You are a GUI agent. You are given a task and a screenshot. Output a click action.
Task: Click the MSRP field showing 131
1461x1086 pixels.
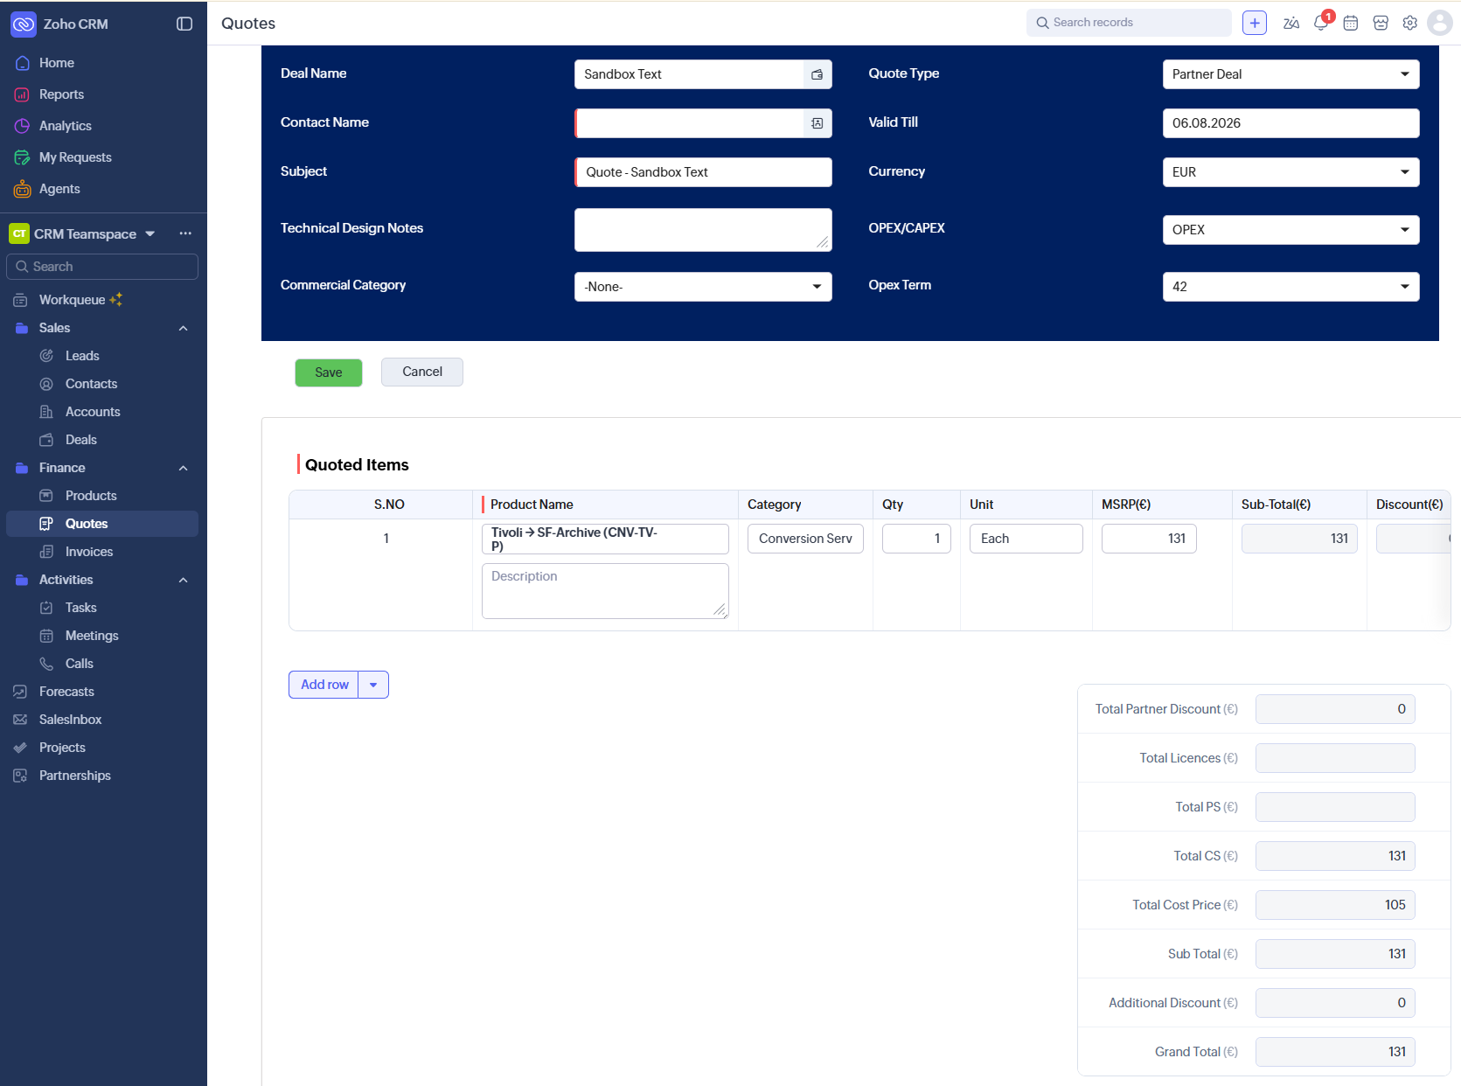[x=1149, y=539]
